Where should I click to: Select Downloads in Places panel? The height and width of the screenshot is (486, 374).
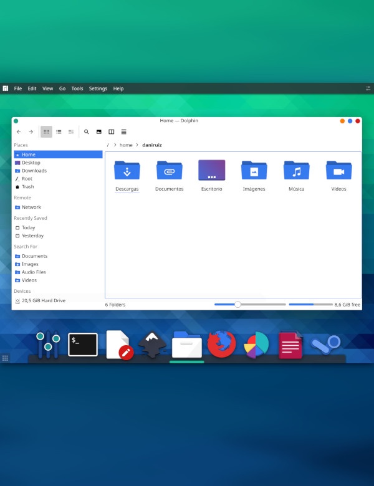[x=58, y=171]
